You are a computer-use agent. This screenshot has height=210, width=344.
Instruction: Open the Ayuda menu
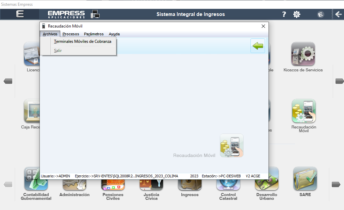pos(114,34)
